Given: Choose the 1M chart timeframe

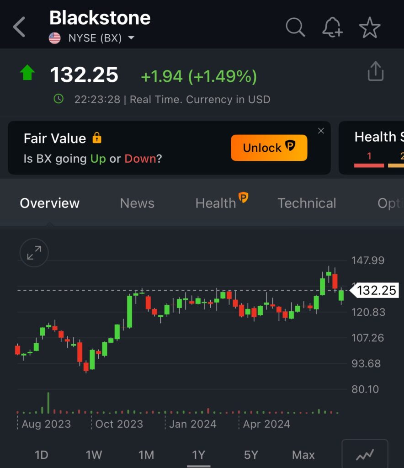Looking at the screenshot, I should click(x=146, y=455).
